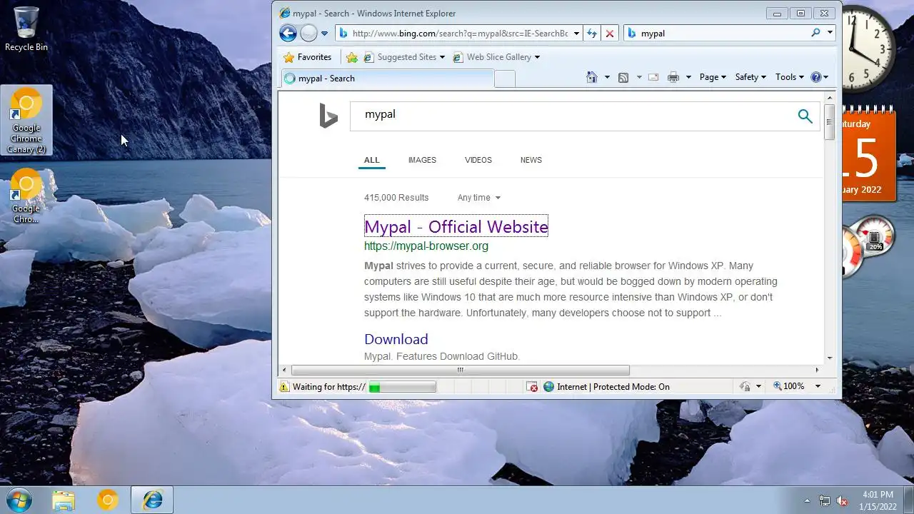Expand the address bar autocomplete dropdown
This screenshot has width=914, height=514.
pyautogui.click(x=577, y=34)
